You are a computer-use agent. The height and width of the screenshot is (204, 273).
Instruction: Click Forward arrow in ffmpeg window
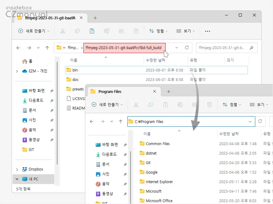click(29, 48)
